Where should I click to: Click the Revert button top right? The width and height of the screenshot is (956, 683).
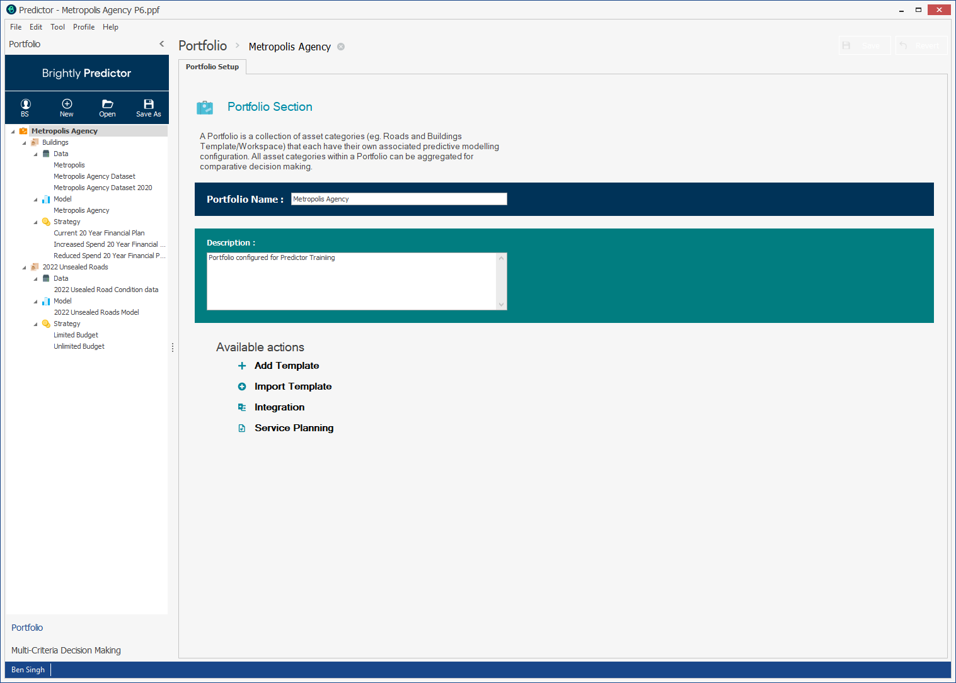[x=921, y=45]
